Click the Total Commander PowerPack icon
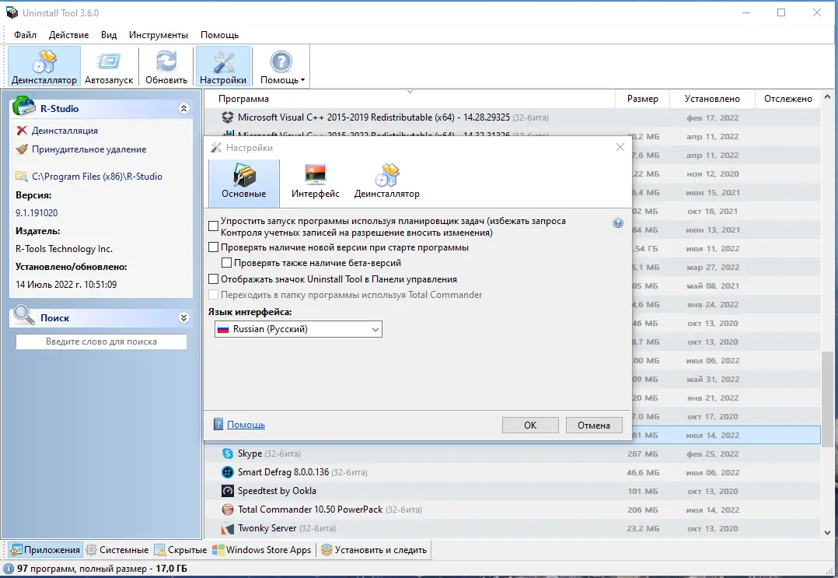The image size is (838, 578). pyautogui.click(x=228, y=510)
